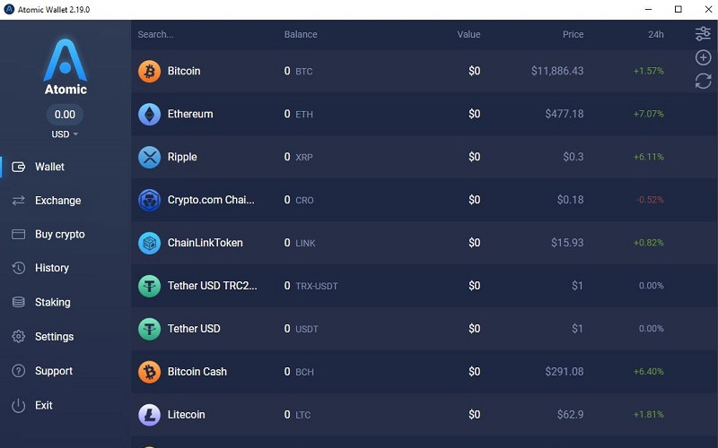Click the Bitcoin Cash price $291.08
The height and width of the screenshot is (448, 718).
point(565,372)
